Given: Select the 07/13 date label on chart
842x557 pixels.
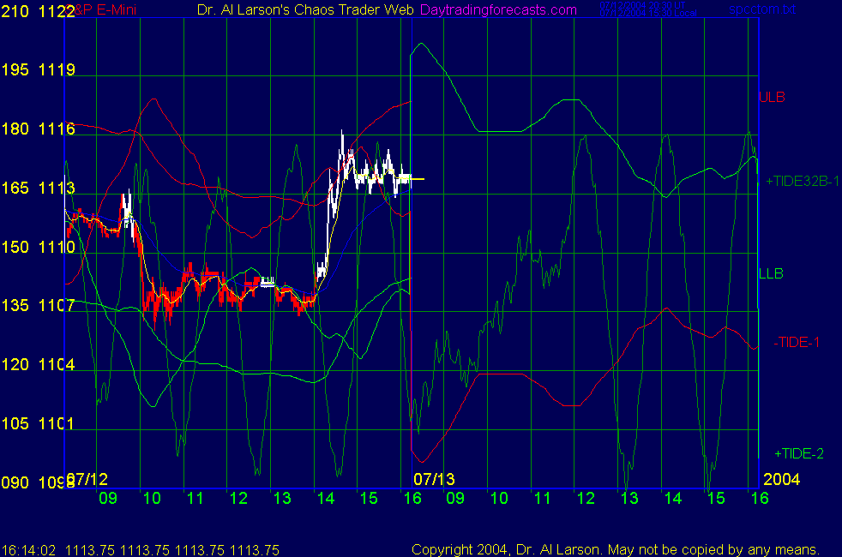Looking at the screenshot, I should (x=434, y=479).
